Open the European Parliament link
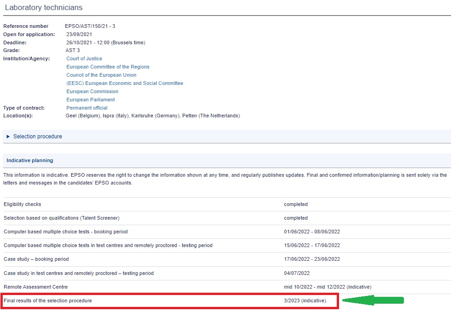The image size is (451, 311). pyautogui.click(x=90, y=100)
